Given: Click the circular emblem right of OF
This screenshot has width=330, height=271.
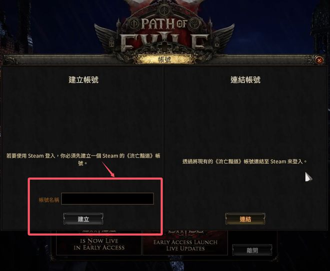Looking at the screenshot, I should (195, 24).
